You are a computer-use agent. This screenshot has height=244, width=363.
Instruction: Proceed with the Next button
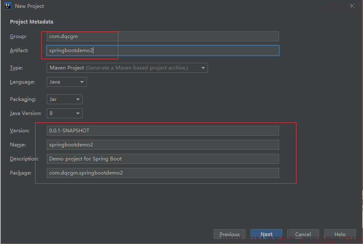(266, 234)
